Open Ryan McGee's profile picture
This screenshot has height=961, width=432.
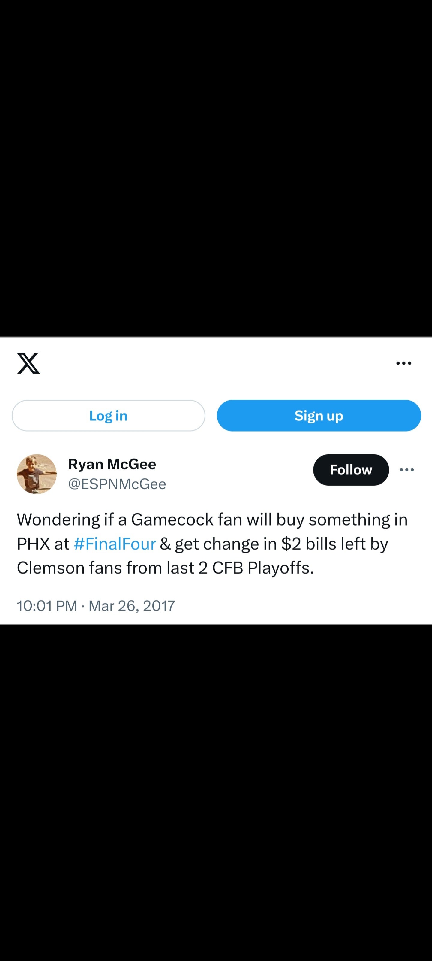click(37, 474)
